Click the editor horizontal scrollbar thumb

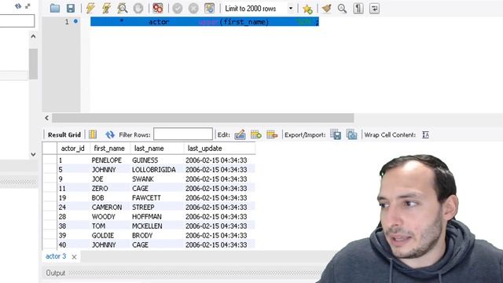coord(203,118)
